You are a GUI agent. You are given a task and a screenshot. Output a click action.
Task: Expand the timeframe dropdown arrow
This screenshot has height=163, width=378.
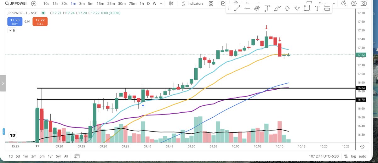point(161,4)
